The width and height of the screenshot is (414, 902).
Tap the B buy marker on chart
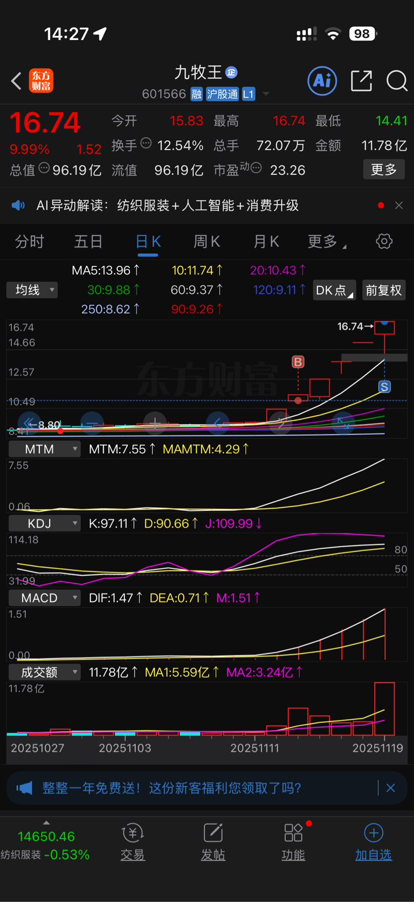point(298,362)
